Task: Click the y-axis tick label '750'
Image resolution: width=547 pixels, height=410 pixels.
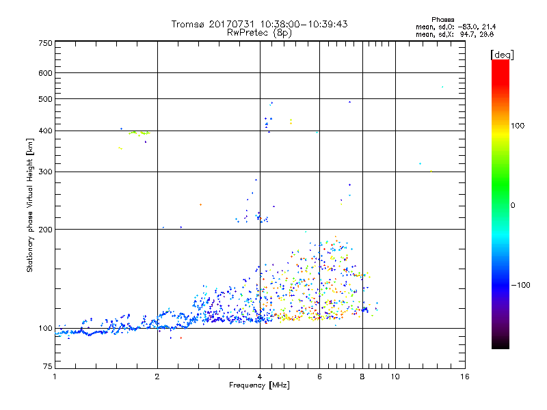Action: [46, 43]
